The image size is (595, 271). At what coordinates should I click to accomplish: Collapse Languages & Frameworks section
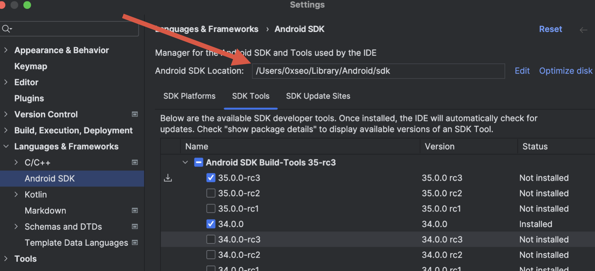click(6, 146)
